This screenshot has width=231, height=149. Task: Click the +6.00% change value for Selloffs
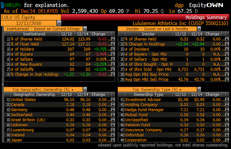(100, 69)
